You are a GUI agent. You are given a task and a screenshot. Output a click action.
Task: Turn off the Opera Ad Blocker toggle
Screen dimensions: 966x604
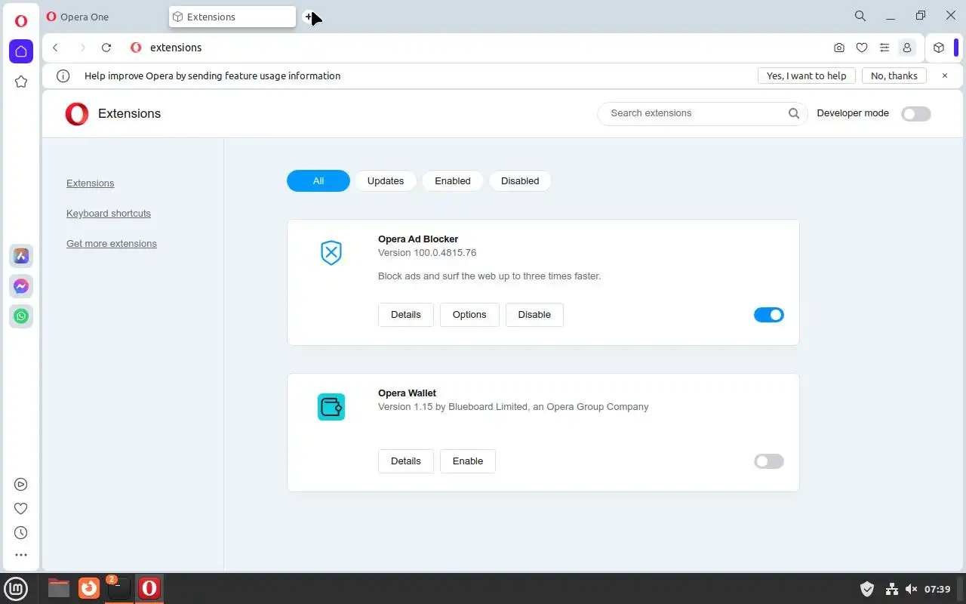click(x=769, y=315)
